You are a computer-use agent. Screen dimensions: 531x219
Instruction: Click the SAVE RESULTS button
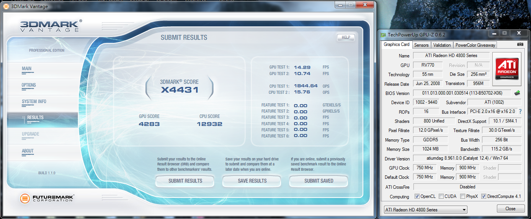[252, 181]
